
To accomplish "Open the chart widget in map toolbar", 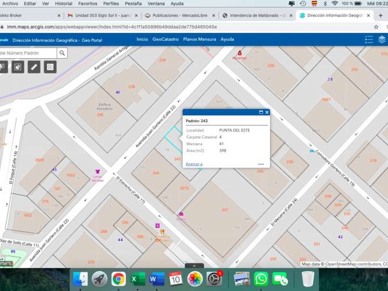I will tap(18, 67).
